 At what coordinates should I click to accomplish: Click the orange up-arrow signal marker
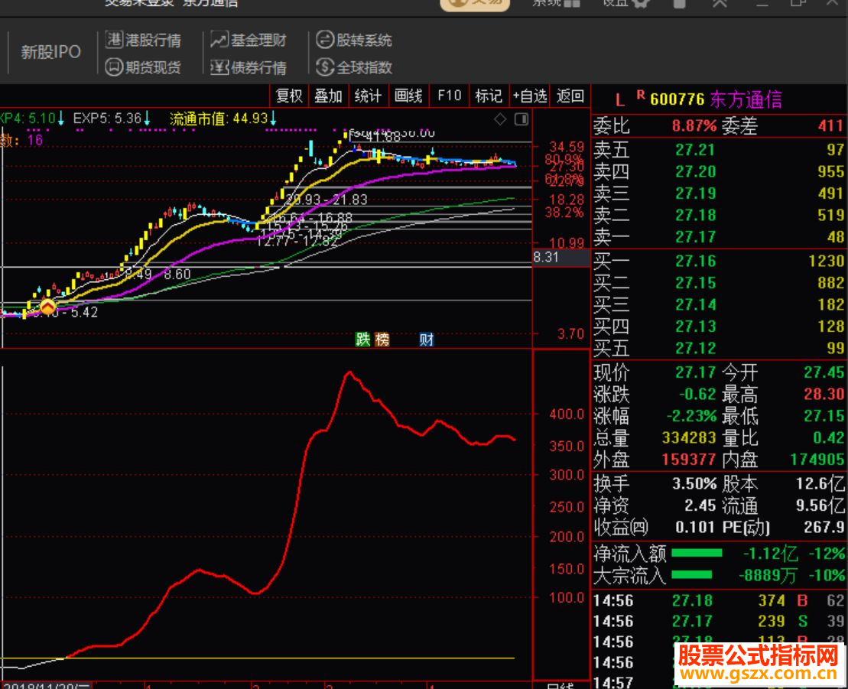pyautogui.click(x=48, y=307)
